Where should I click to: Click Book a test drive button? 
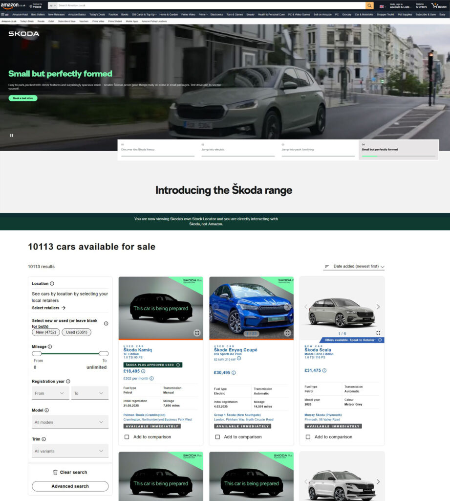point(23,98)
